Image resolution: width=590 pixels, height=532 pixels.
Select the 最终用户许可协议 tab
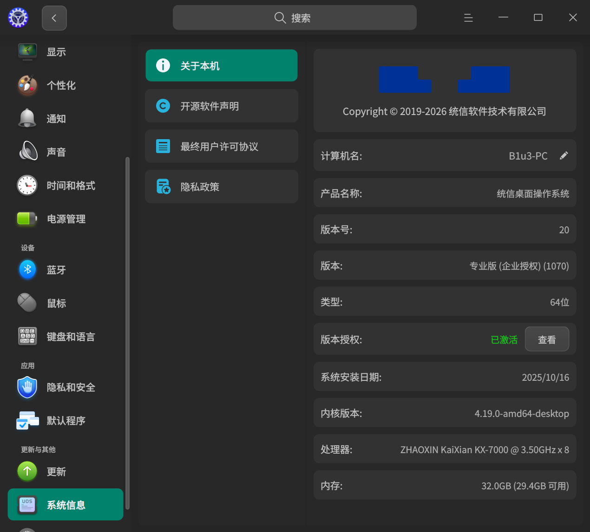point(222,146)
